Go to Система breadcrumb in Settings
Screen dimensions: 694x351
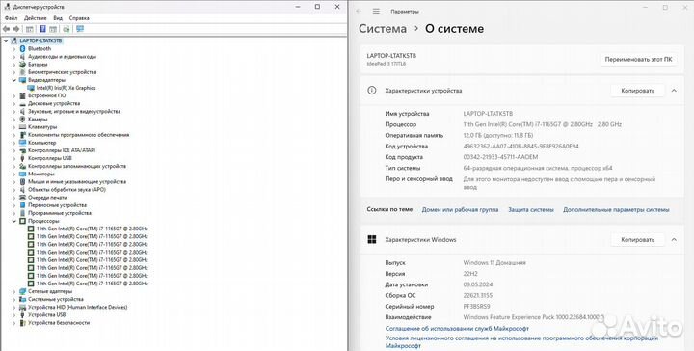click(383, 29)
